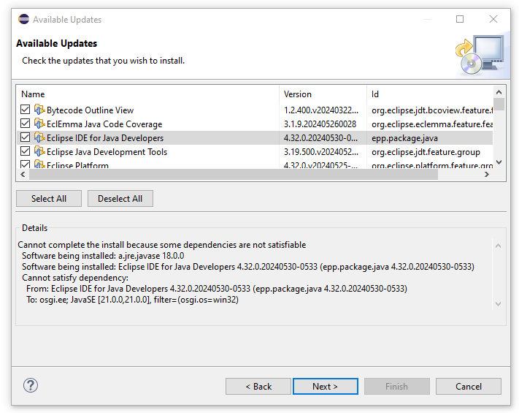Click the Eclipse Java Development Tools icon
Screen dimensions: 519x413
pos(39,152)
